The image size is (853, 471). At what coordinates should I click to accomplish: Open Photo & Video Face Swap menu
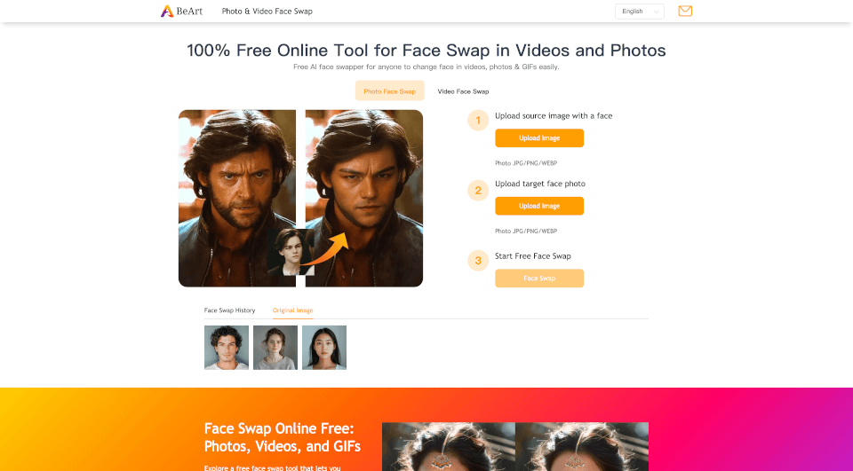[x=267, y=11]
